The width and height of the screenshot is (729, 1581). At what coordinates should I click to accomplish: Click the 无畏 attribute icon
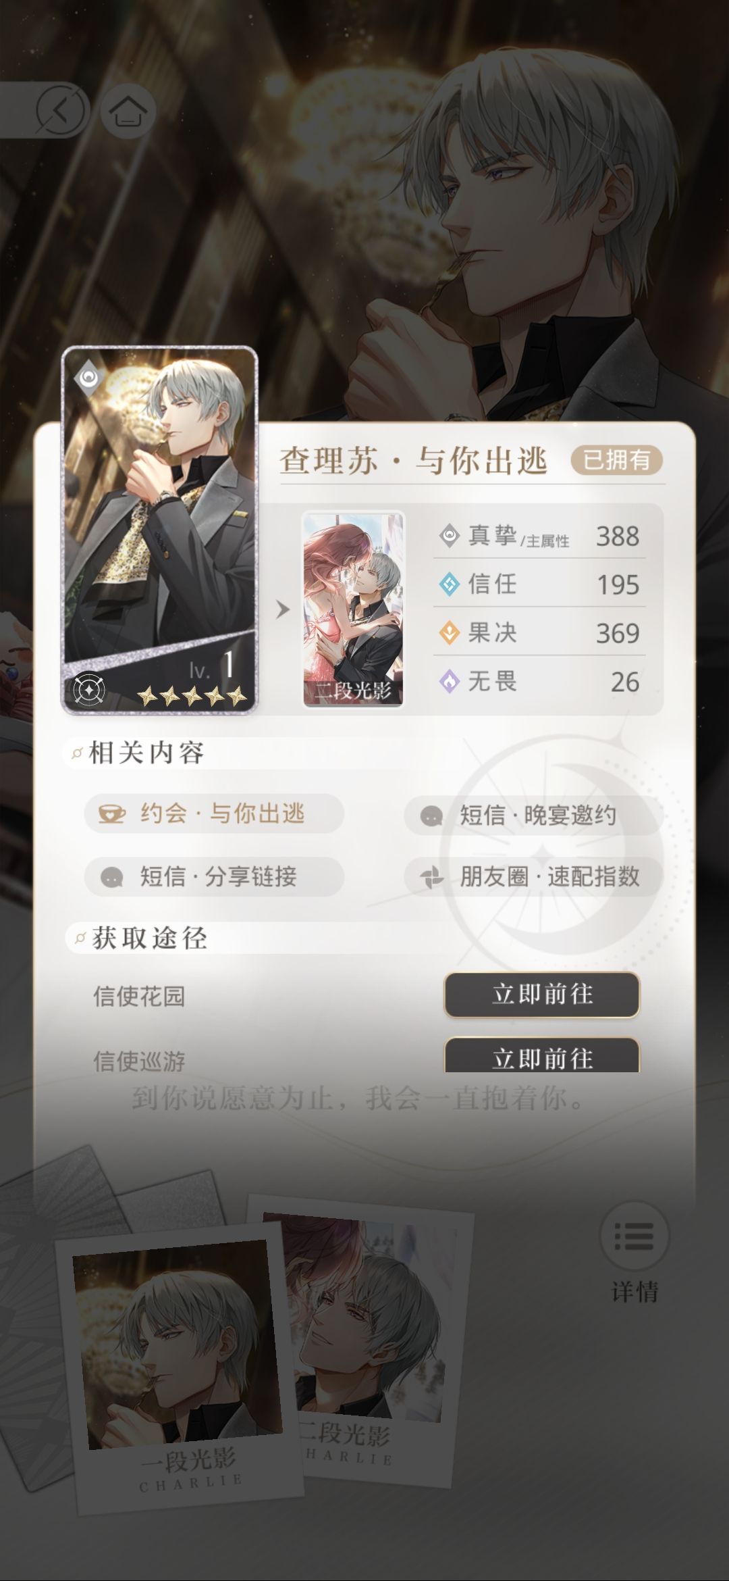coord(449,681)
